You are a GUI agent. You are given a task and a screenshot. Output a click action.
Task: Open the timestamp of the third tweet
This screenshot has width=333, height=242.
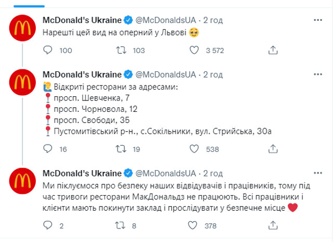coord(213,173)
